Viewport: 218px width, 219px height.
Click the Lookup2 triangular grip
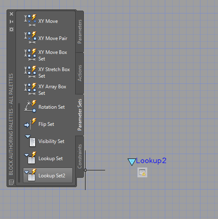tap(132, 162)
